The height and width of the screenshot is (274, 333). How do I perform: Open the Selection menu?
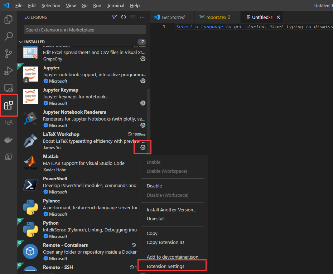click(51, 5)
